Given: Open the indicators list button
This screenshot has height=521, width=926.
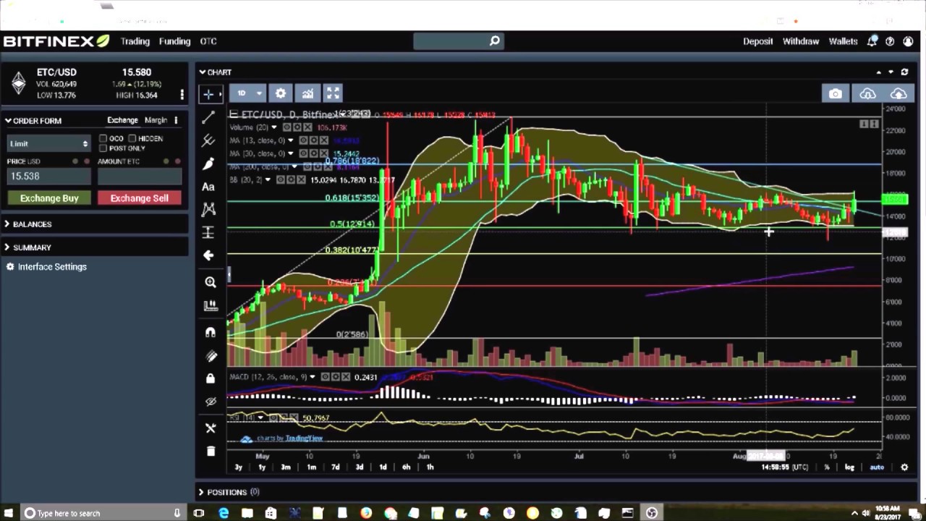Looking at the screenshot, I should coord(307,93).
